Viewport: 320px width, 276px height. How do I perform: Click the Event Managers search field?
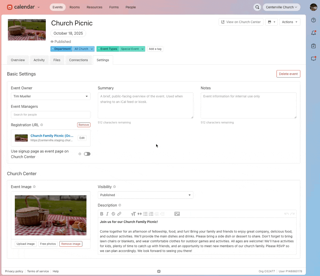pyautogui.click(x=50, y=115)
